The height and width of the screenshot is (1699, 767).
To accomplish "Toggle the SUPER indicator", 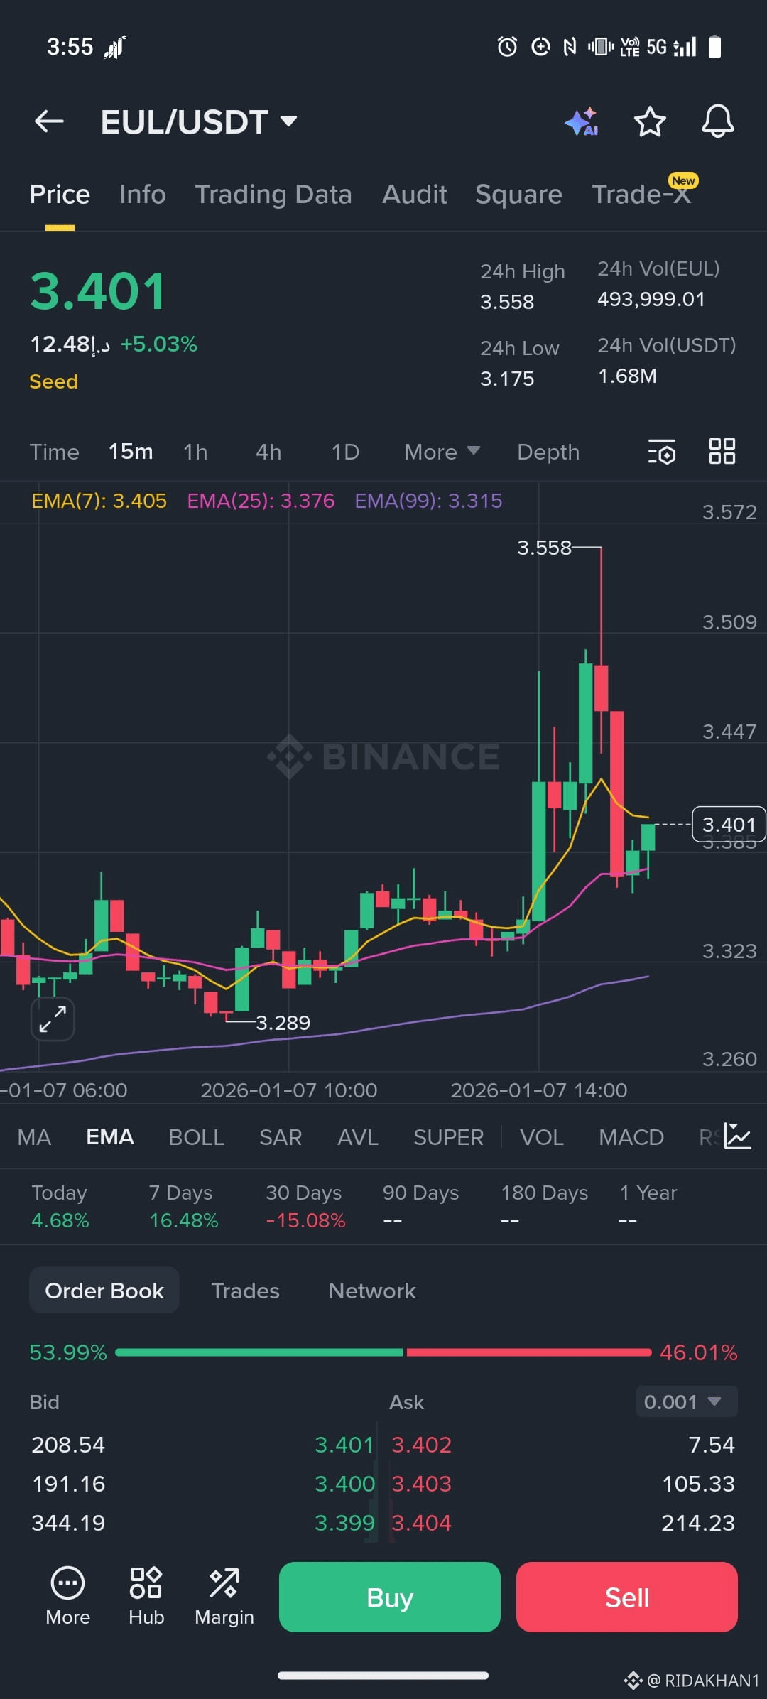I will (448, 1137).
